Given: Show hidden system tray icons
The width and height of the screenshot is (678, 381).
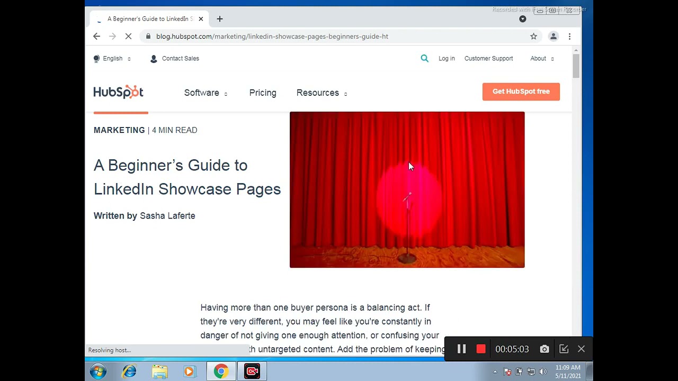Looking at the screenshot, I should pos(495,372).
